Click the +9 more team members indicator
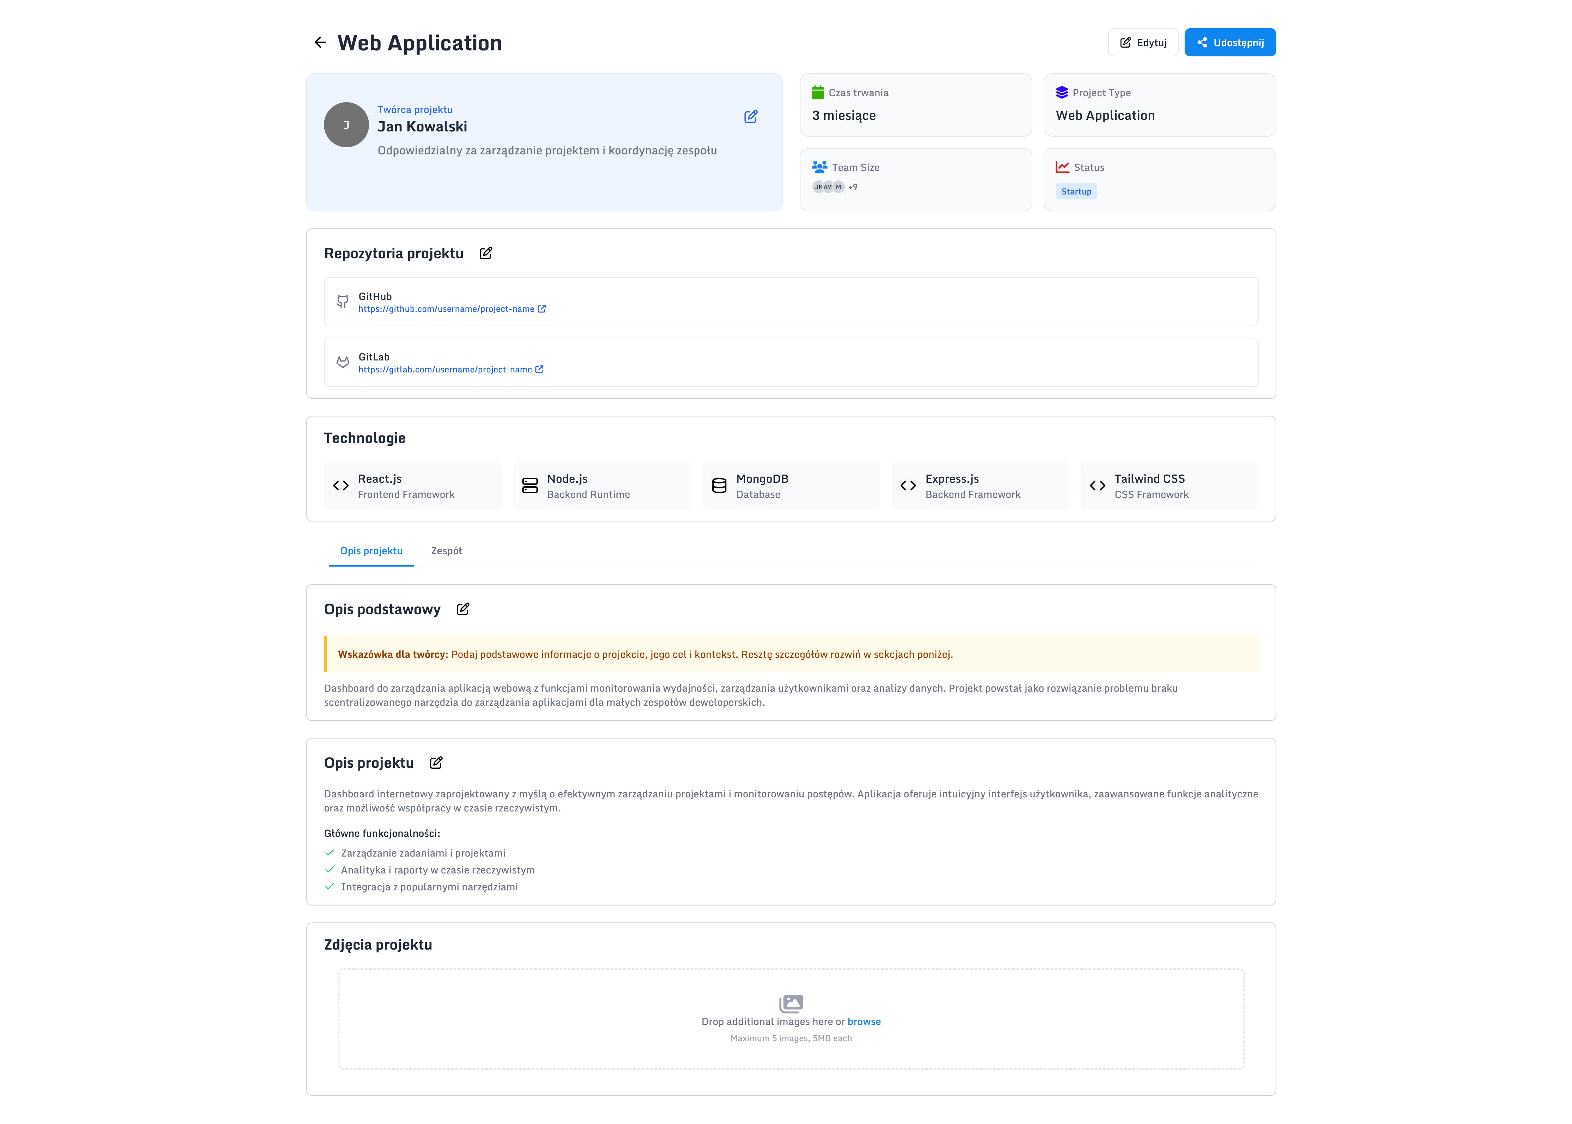 853,187
